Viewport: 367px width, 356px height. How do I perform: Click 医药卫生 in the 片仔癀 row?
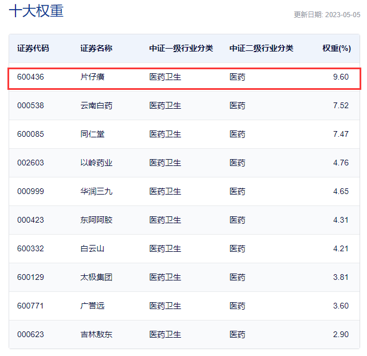click(x=165, y=77)
